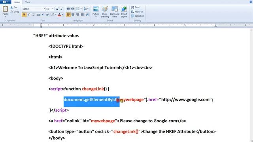Copy the selected text

[15, 11]
